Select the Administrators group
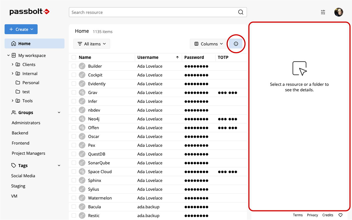The image size is (352, 220). tap(26, 123)
